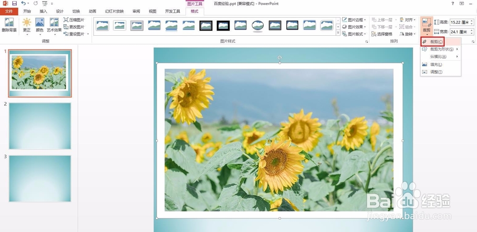477x232 pixels.
Task: Open the 旋转 (Rotate) dropdown
Action: coord(408,34)
